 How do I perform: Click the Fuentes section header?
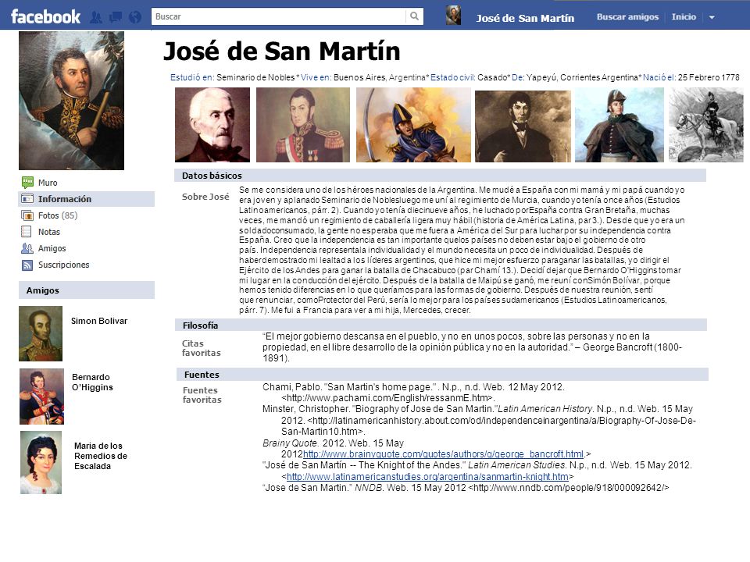pyautogui.click(x=441, y=374)
